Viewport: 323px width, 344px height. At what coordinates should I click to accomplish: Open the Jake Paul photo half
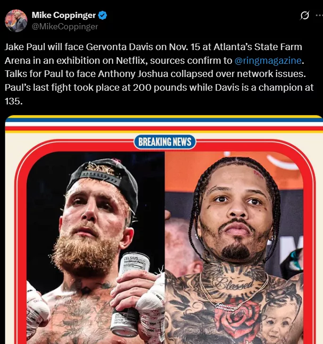coord(96,248)
